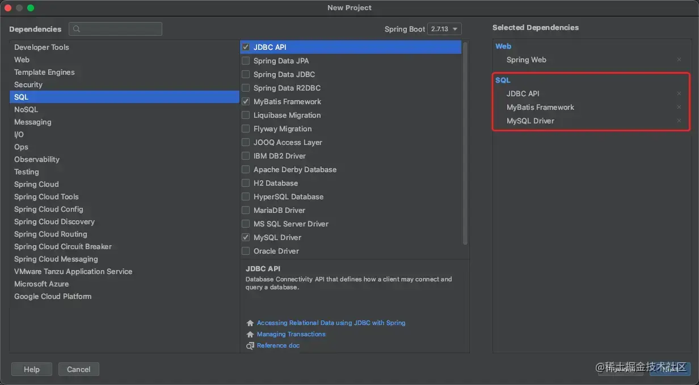The image size is (699, 385).
Task: Switch to the NoSQL category
Action: tap(124, 109)
